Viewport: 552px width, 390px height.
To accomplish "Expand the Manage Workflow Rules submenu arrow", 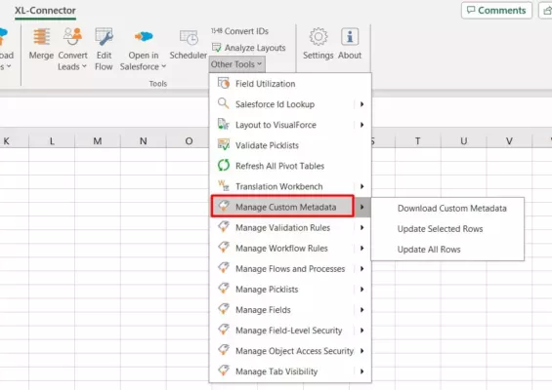I will [x=361, y=248].
